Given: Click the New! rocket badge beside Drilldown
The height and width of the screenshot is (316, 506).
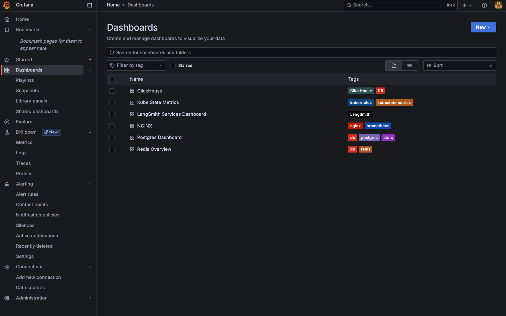Looking at the screenshot, I should click(x=51, y=132).
